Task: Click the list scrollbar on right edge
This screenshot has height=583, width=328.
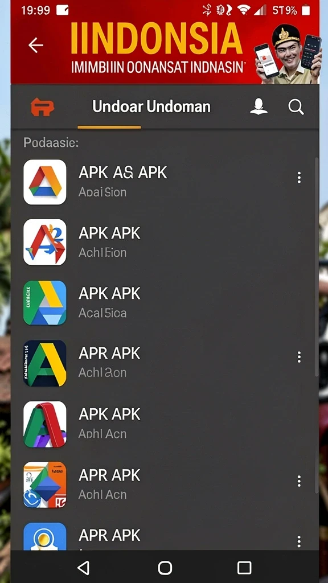Action: point(317,266)
